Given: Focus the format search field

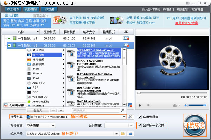Looking at the screenshot, I should [x=96, y=110].
